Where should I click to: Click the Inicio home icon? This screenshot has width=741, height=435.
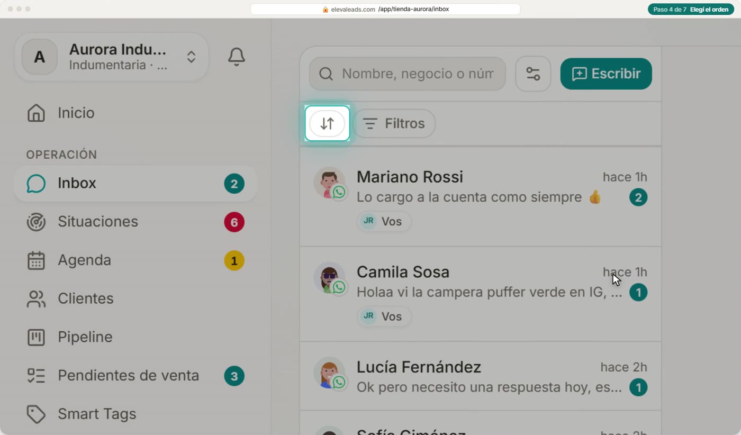pyautogui.click(x=36, y=113)
